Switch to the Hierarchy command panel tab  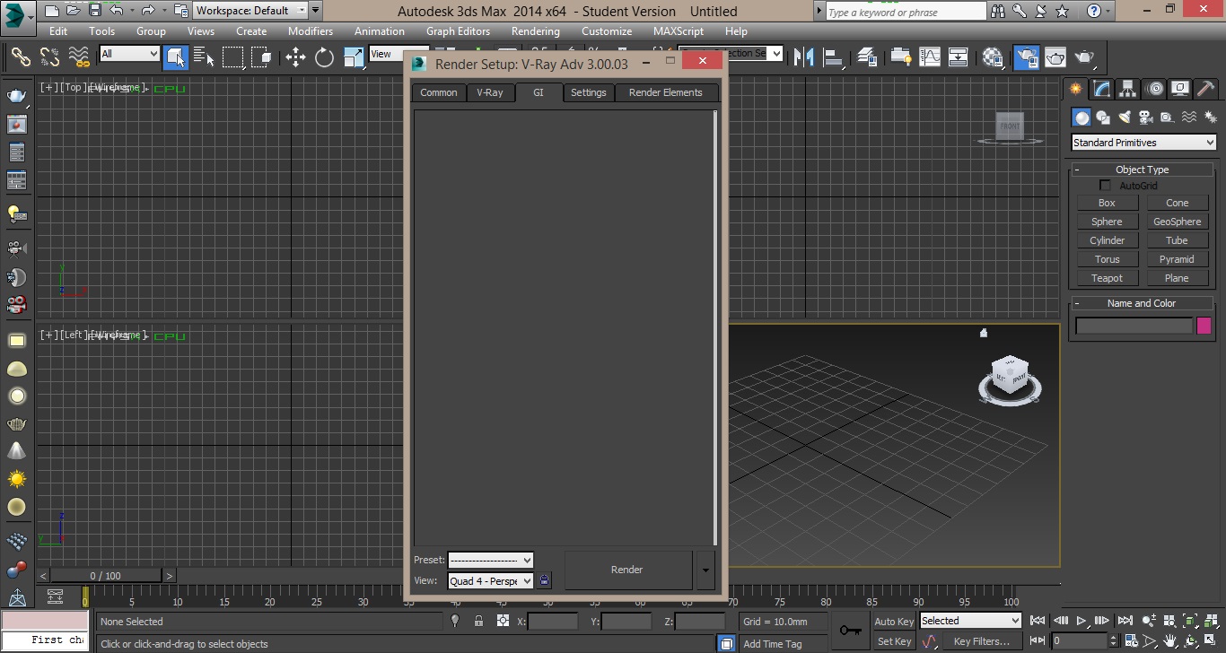click(1128, 89)
